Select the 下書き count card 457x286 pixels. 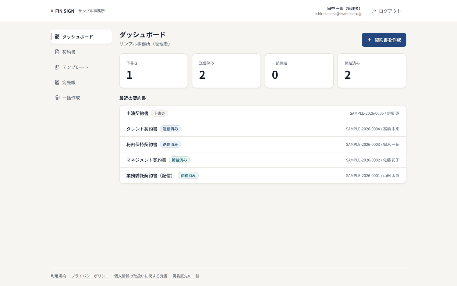pos(154,71)
